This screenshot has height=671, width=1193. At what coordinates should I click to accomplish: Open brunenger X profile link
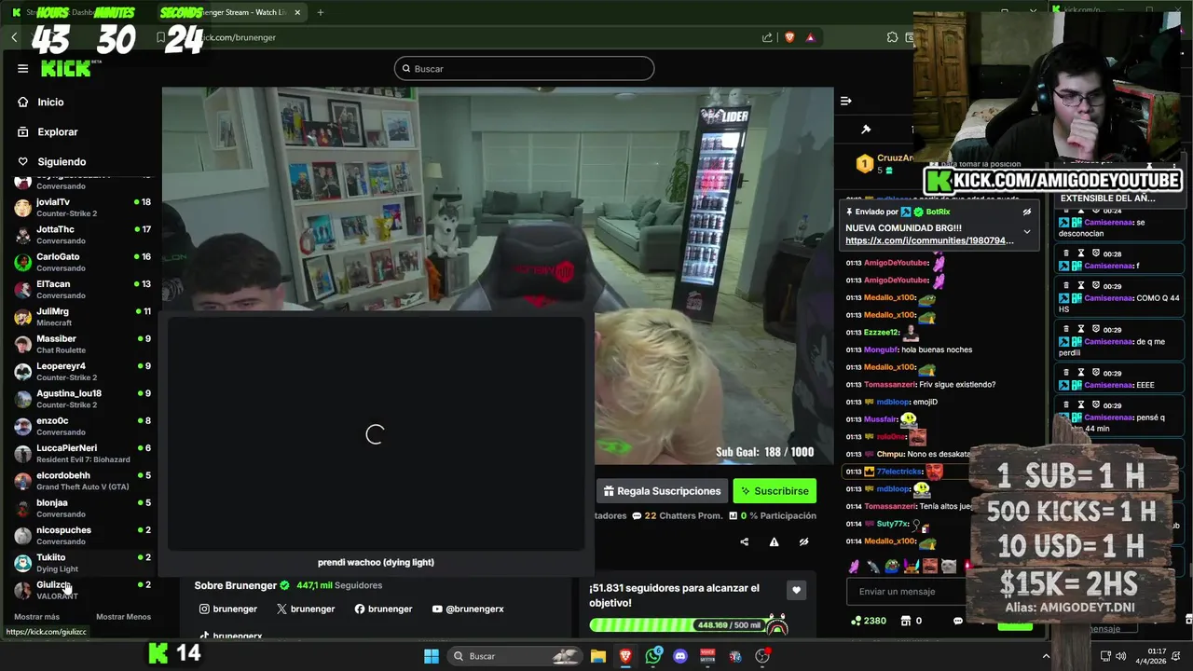(x=306, y=609)
